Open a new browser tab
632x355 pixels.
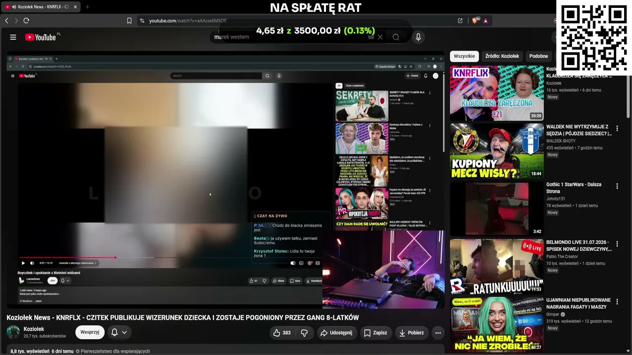pos(87,7)
